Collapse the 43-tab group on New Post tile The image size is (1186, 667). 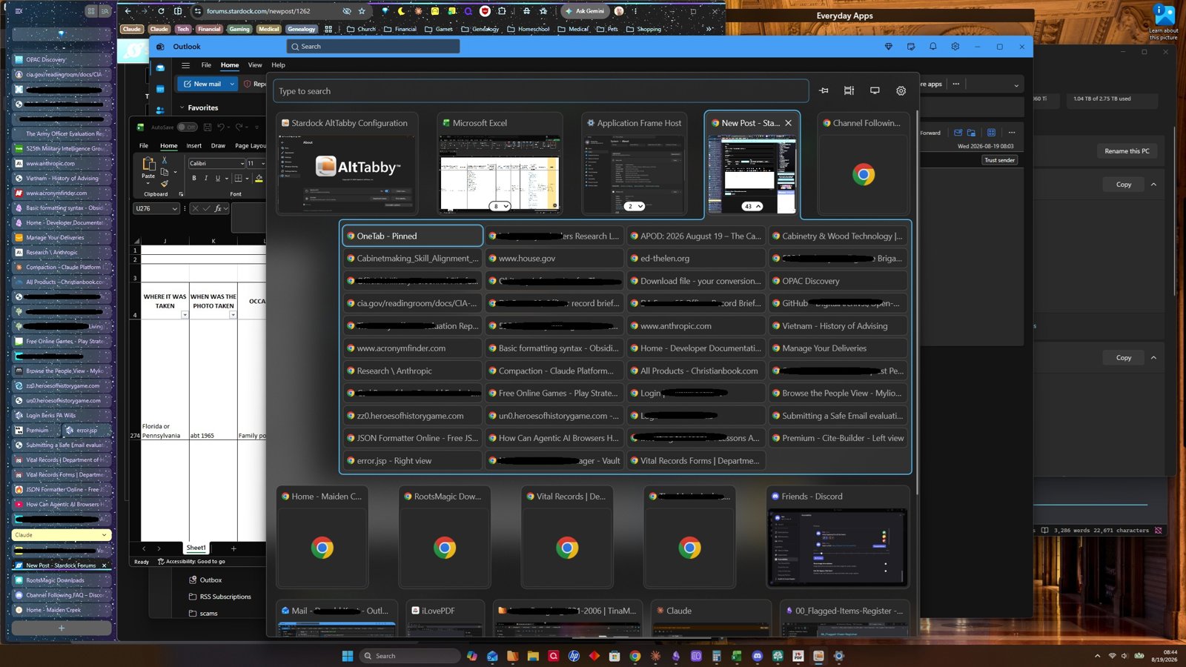coord(752,206)
